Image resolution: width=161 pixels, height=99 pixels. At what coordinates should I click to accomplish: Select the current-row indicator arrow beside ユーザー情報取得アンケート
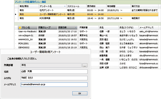point(16,14)
